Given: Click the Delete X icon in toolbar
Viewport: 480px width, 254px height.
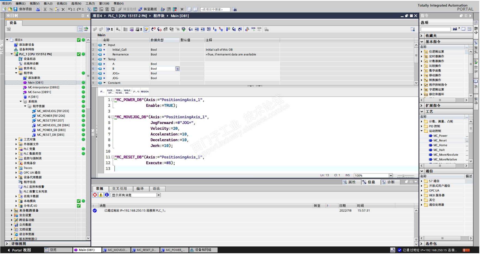Looking at the screenshot, I should pos(63,9).
